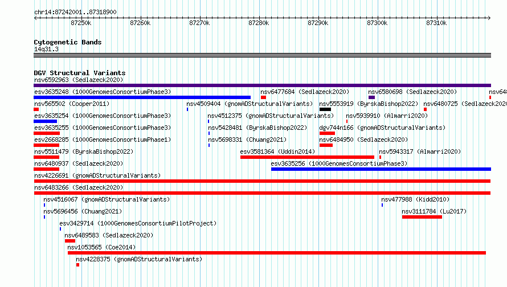Open nsv565502 (Cooper2011) variant

pyautogui.click(x=72, y=104)
